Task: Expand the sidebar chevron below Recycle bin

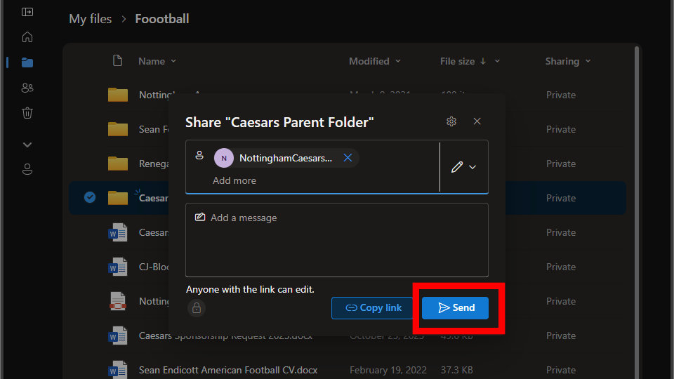Action: tap(27, 145)
